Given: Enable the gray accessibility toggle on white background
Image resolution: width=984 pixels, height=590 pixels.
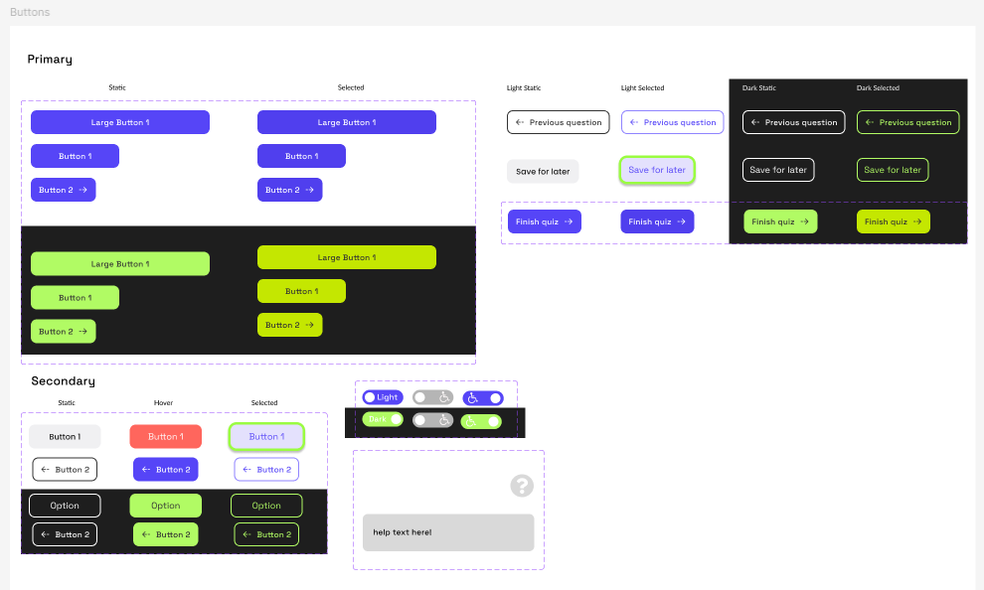Looking at the screenshot, I should click(432, 397).
